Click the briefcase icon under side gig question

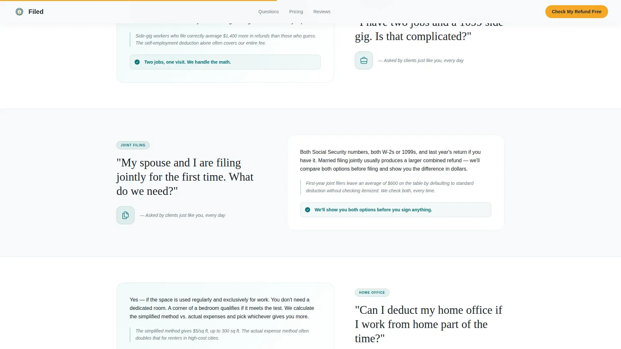click(x=364, y=60)
